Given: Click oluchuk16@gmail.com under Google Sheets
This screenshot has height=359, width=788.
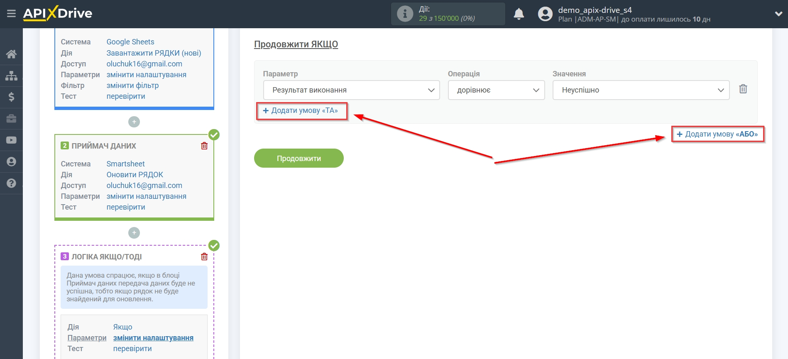Looking at the screenshot, I should [144, 64].
